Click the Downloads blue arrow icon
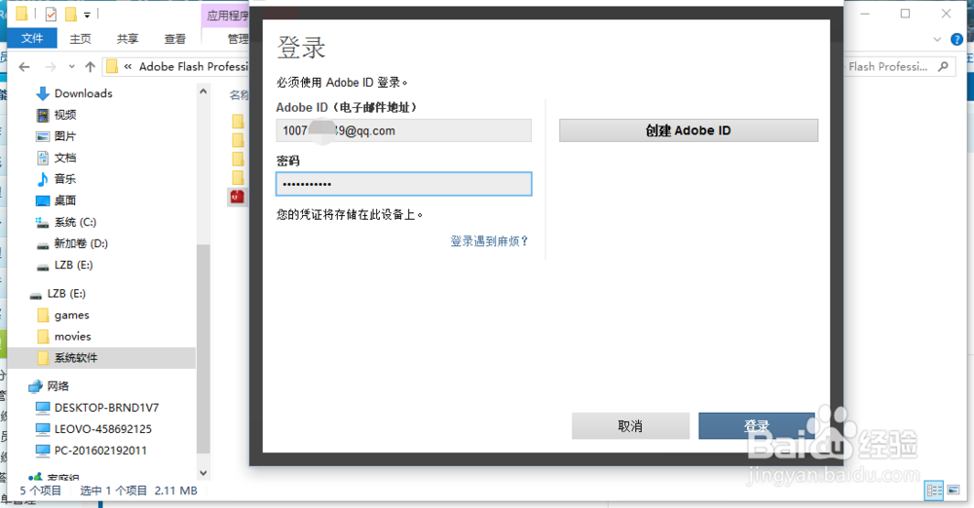Image resolution: width=974 pixels, height=508 pixels. [42, 93]
